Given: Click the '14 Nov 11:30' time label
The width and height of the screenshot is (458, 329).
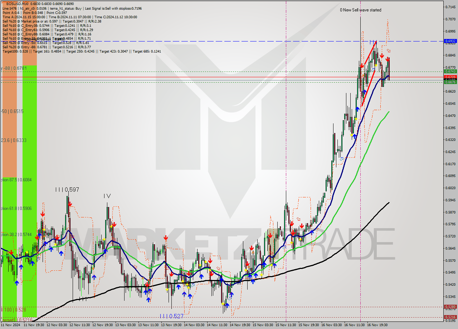Looking at the screenshot, I should pyautogui.click(x=218, y=325).
